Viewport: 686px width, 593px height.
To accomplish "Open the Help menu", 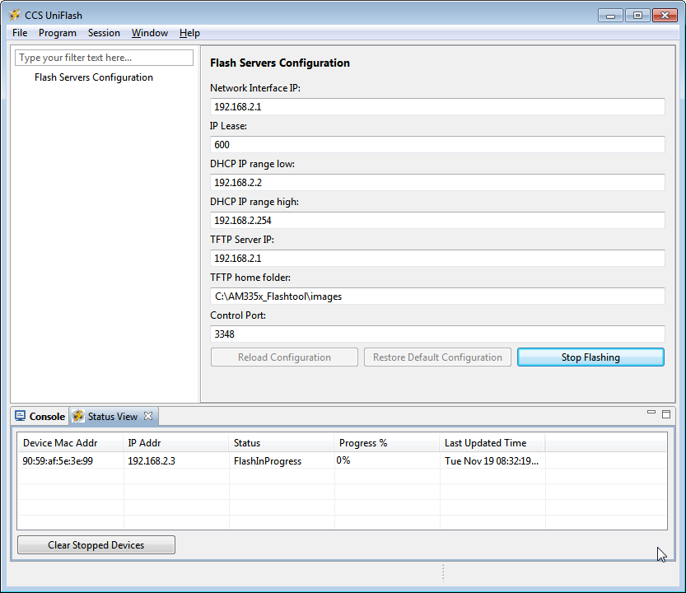I will (189, 33).
